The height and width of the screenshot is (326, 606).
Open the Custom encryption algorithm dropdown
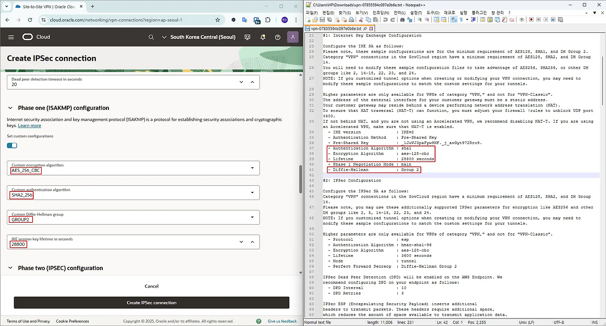(x=252, y=168)
